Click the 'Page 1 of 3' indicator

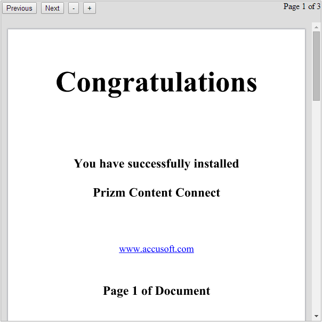click(x=302, y=6)
